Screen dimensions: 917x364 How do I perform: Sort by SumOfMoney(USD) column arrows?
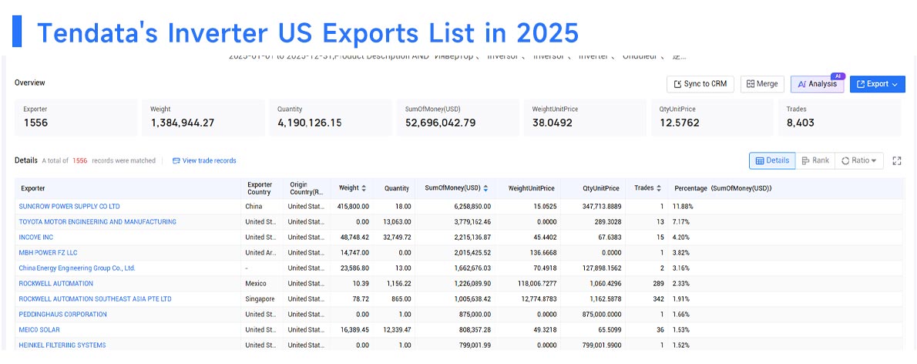click(x=485, y=188)
